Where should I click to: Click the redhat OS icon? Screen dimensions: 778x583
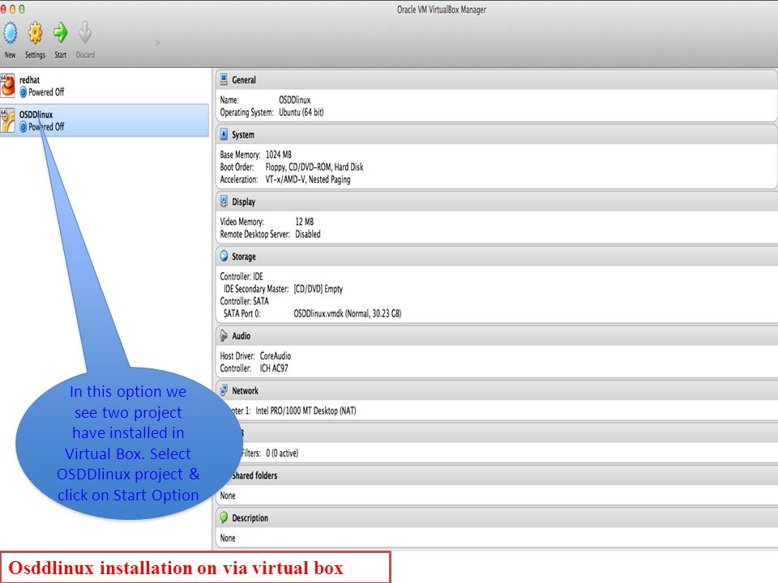(7, 85)
